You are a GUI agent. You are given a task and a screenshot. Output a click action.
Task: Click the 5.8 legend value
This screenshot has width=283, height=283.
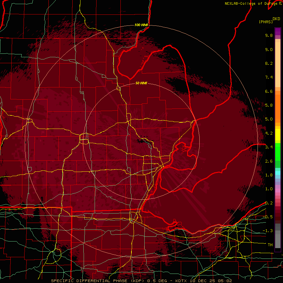click(269, 105)
